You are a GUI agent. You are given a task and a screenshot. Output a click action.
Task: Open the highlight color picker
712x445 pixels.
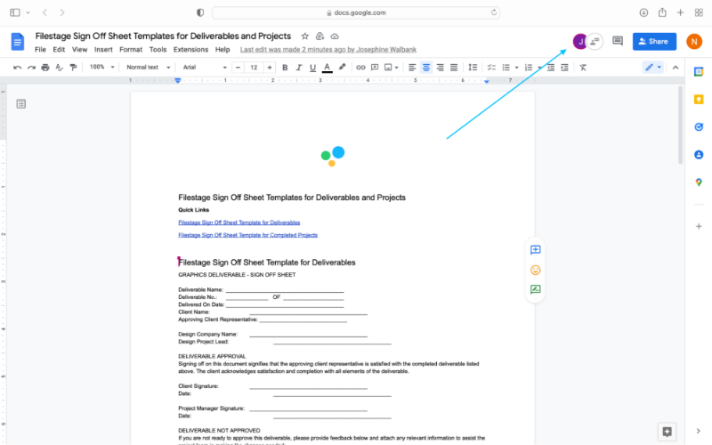pos(342,68)
